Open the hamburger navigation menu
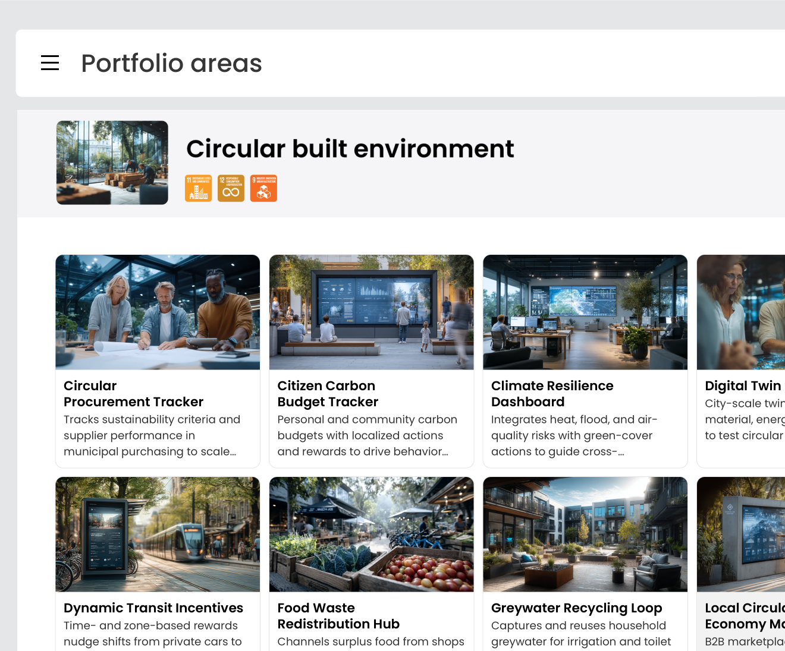This screenshot has height=651, width=785. pos(50,62)
